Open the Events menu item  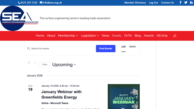[117, 36]
